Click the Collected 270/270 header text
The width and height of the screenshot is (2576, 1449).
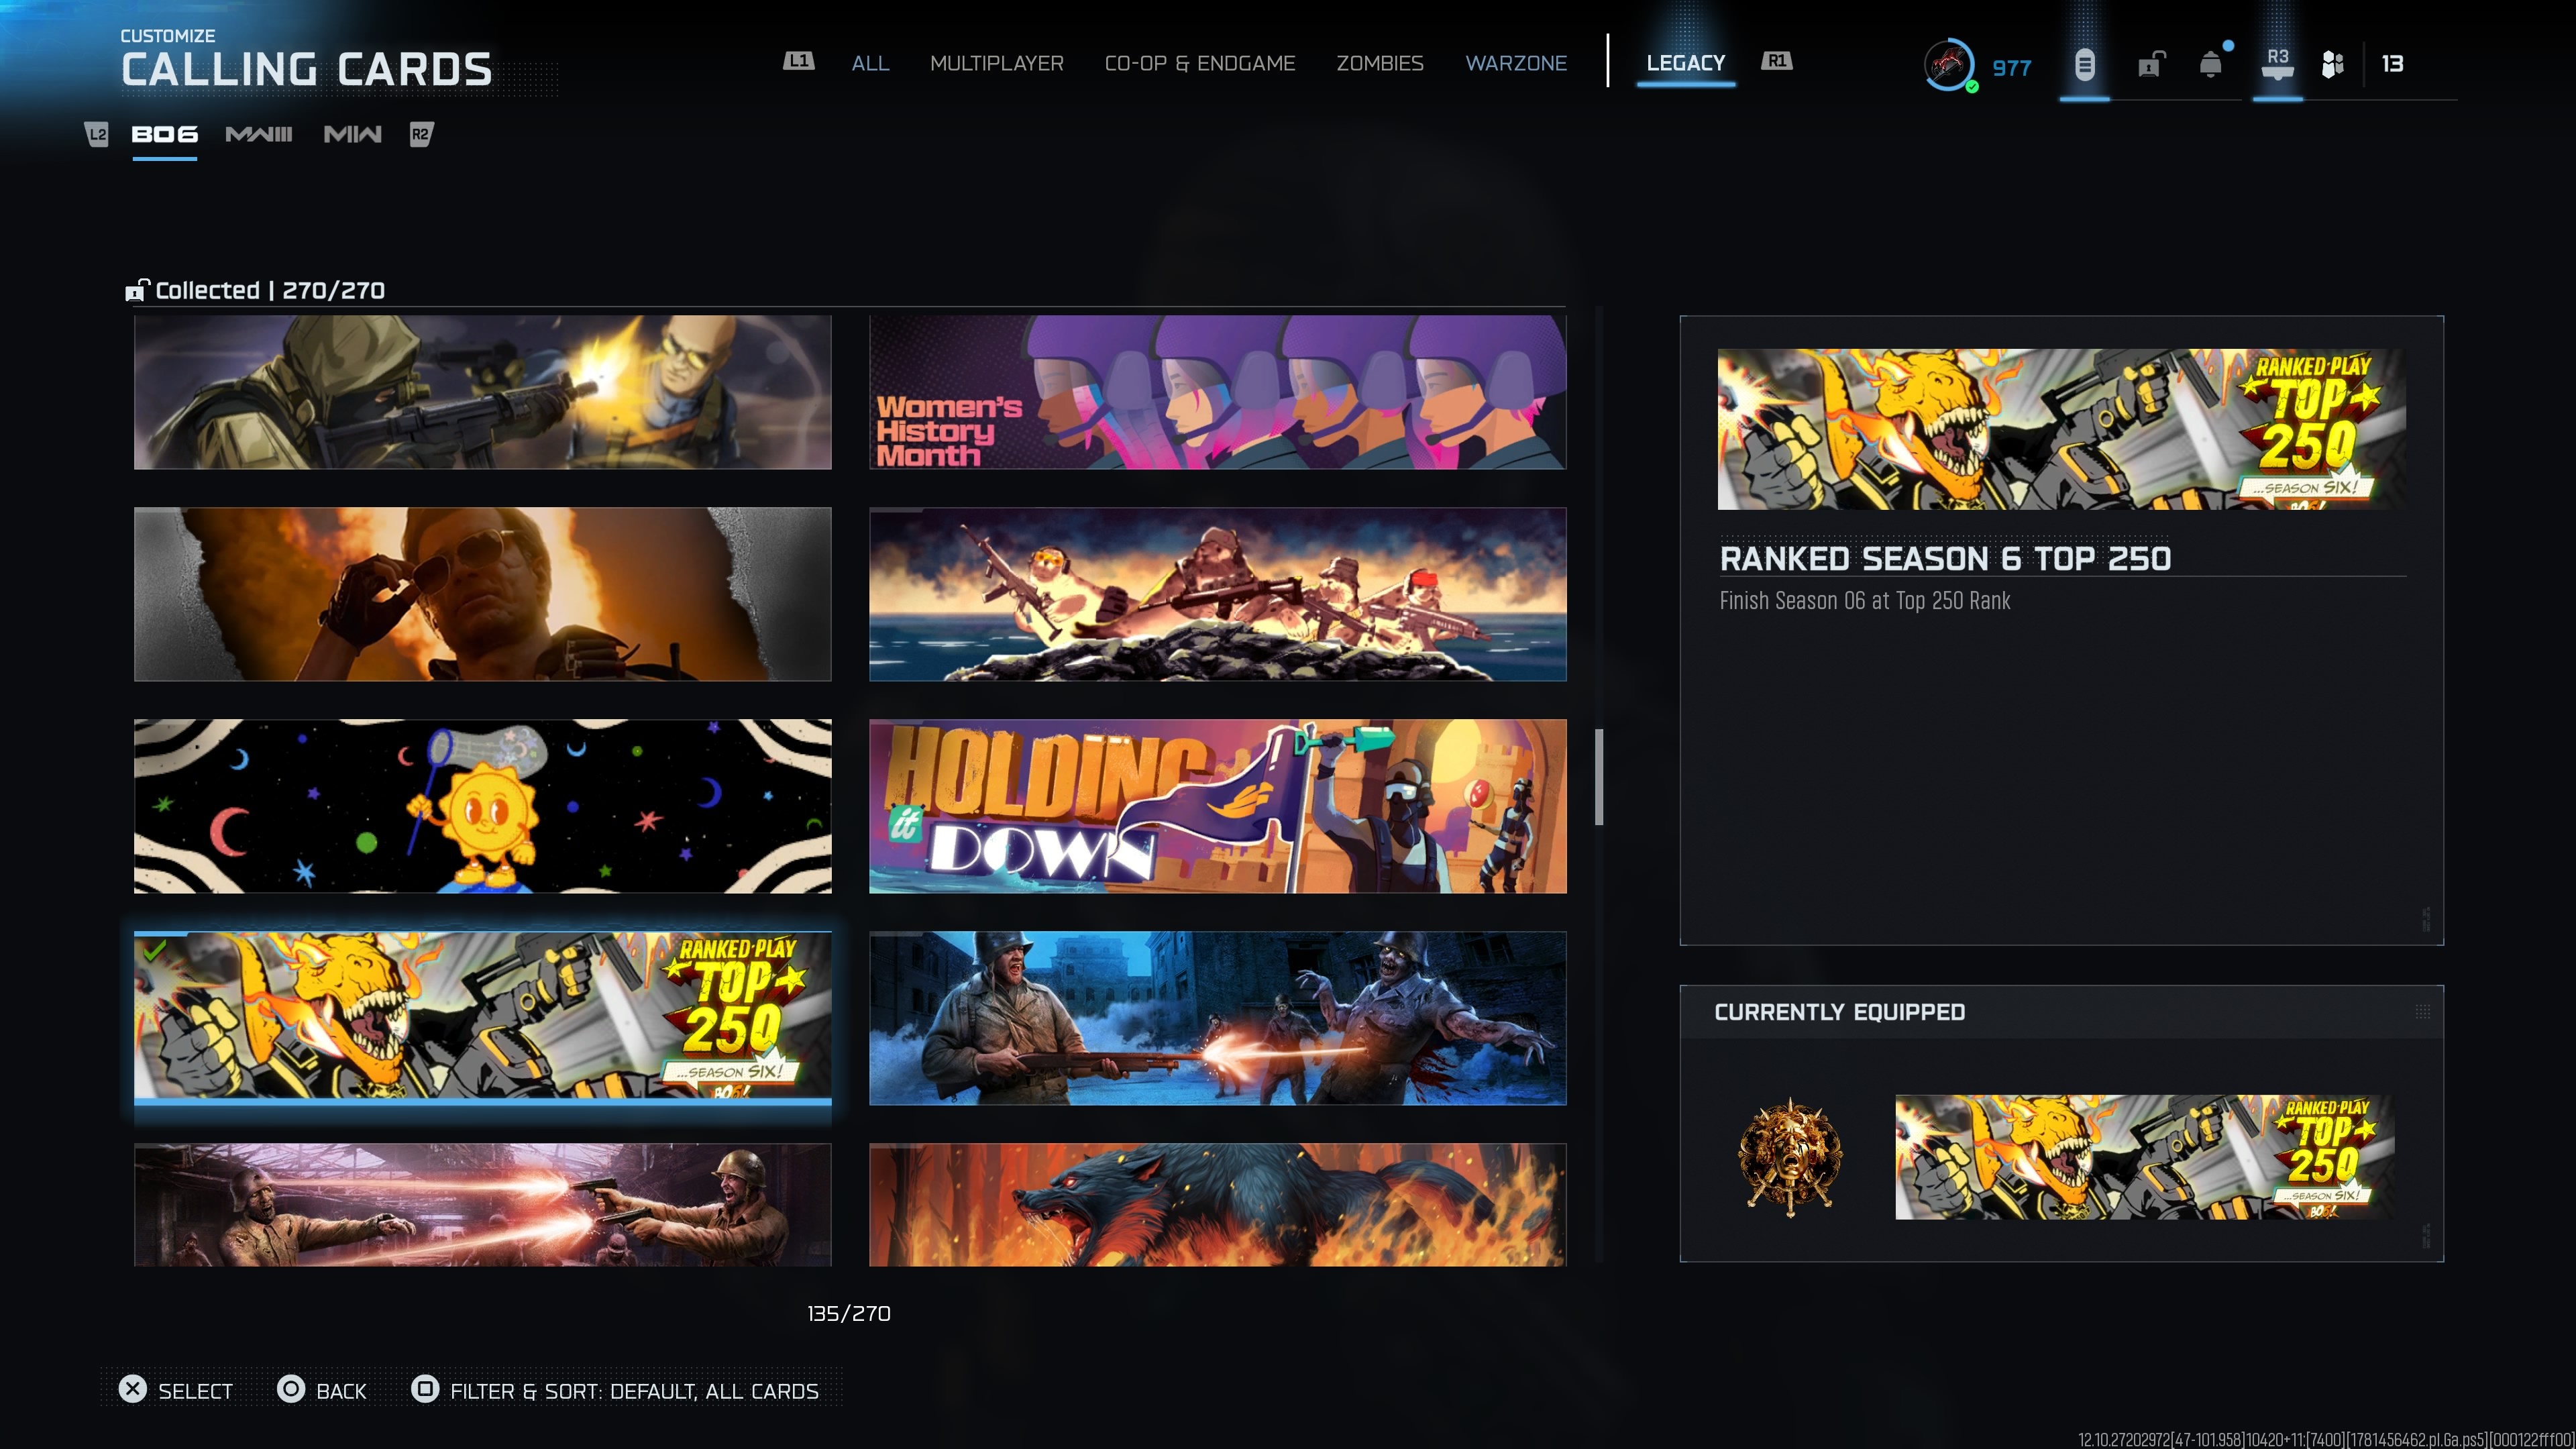click(x=270, y=290)
